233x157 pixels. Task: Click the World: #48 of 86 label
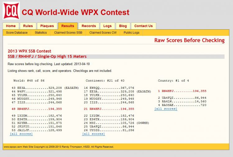point(29,81)
